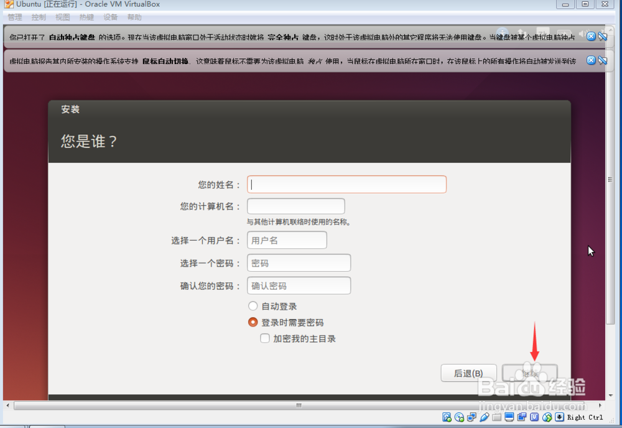
Task: Click the 继续 button to proceed
Action: click(530, 373)
